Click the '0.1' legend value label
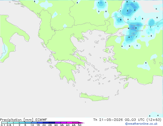163x126 pixels. coord(3,125)
